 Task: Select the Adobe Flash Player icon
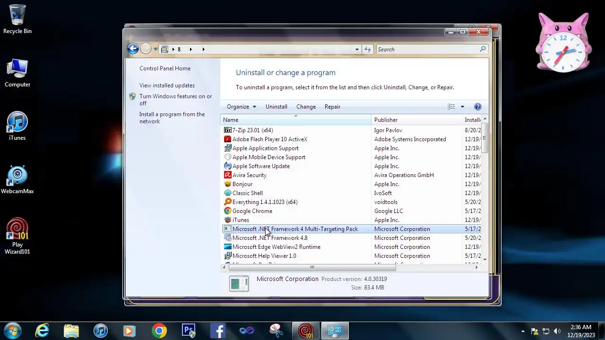(228, 139)
